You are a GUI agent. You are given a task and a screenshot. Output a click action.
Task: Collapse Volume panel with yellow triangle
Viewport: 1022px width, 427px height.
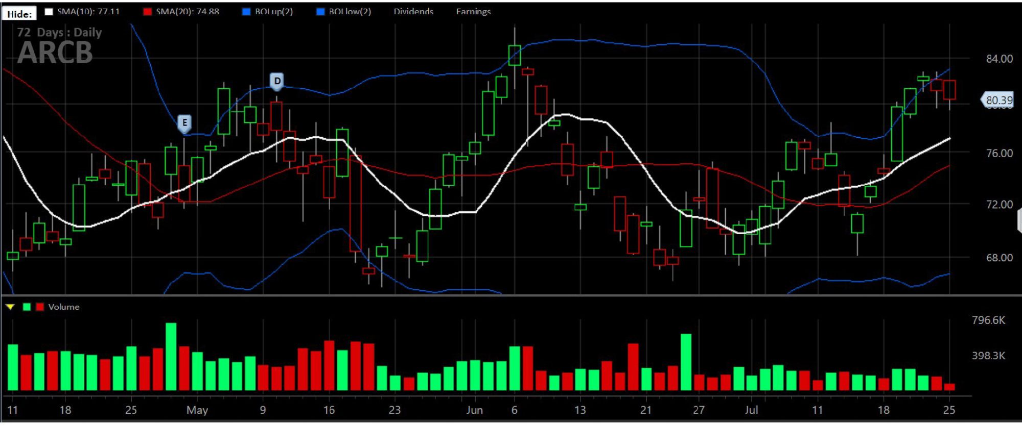coord(10,307)
